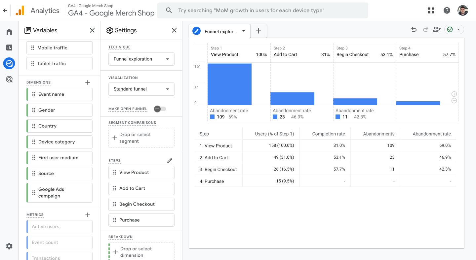Select the Device category dimension
Viewport: 476px width, 260px height.
coord(59,142)
